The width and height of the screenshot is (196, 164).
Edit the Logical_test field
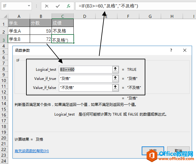[x=86, y=70]
